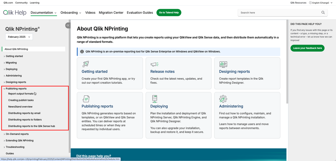Click the globe language icon
336x161 pixels.
[310, 3]
